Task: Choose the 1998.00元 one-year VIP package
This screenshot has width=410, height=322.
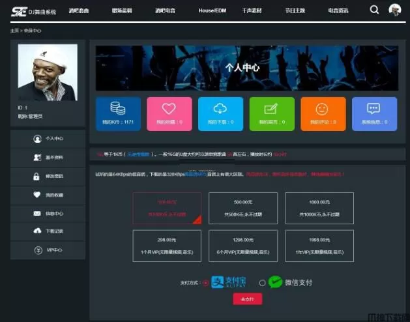Action: tap(319, 246)
